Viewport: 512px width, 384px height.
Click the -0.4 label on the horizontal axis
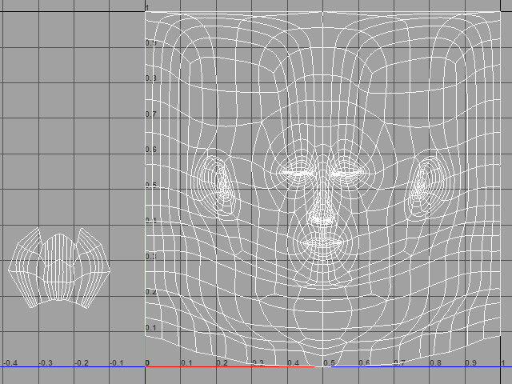pos(10,363)
